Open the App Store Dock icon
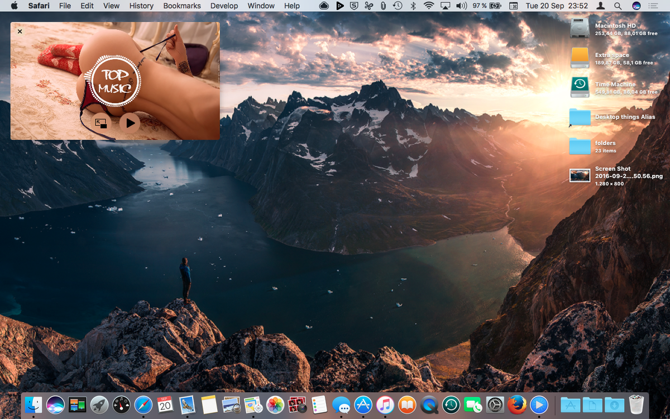Viewport: 670px width, 419px height. [363, 404]
